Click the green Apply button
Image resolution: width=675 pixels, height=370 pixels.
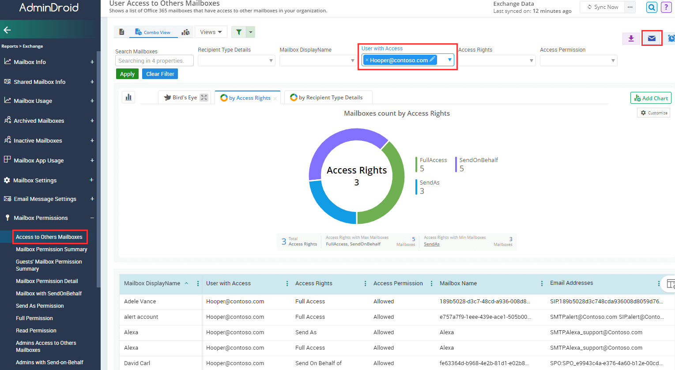tap(127, 74)
